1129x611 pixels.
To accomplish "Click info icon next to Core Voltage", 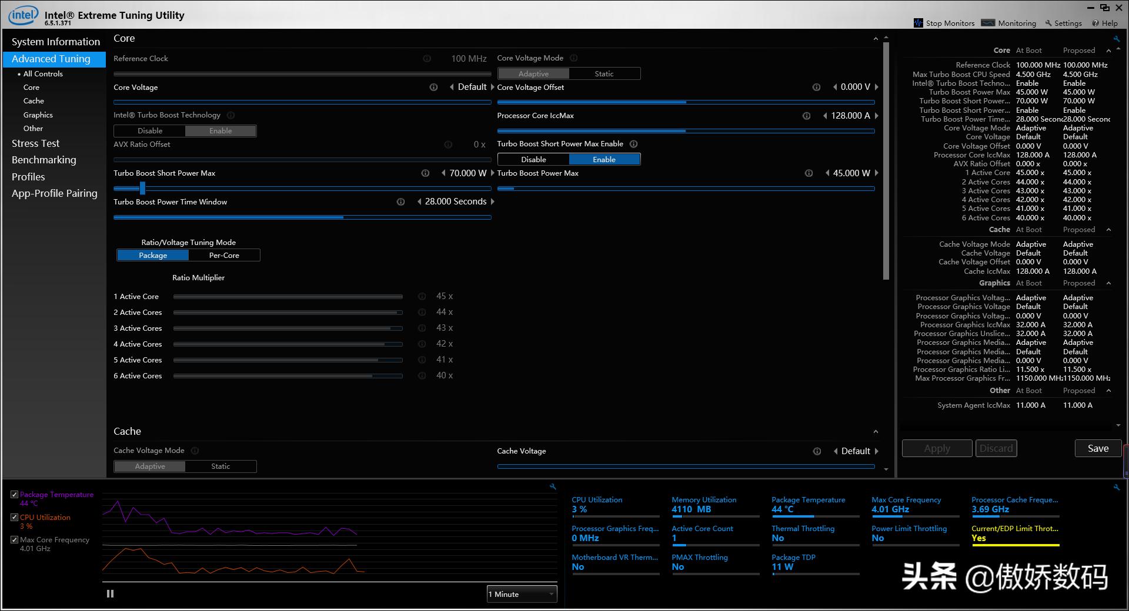I will coord(433,88).
